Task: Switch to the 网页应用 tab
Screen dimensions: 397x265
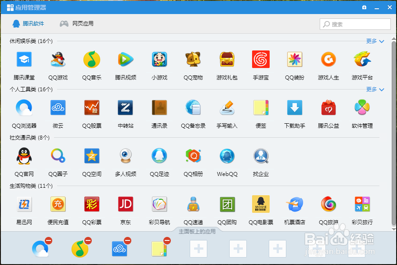Action: tap(76, 24)
